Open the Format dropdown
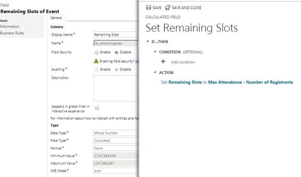Viewport: 301px width, 177px height. click(115, 148)
